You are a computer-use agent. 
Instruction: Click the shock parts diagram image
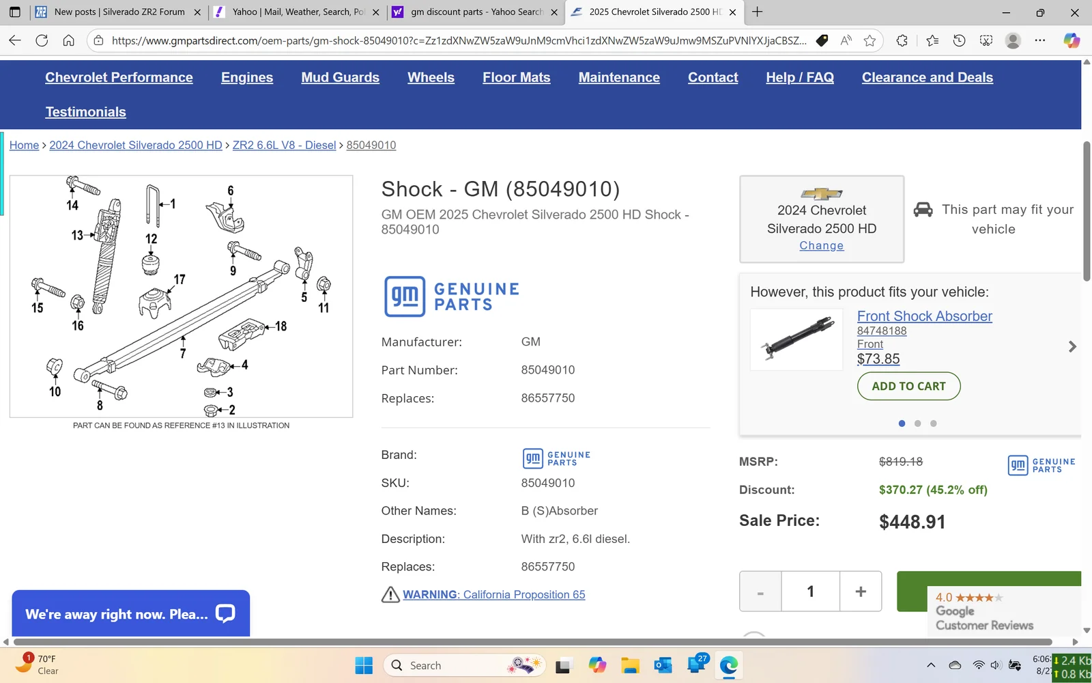click(x=181, y=296)
